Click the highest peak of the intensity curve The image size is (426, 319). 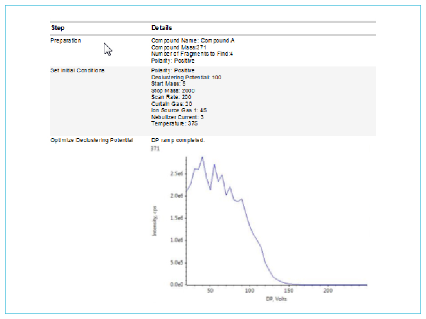pos(202,157)
